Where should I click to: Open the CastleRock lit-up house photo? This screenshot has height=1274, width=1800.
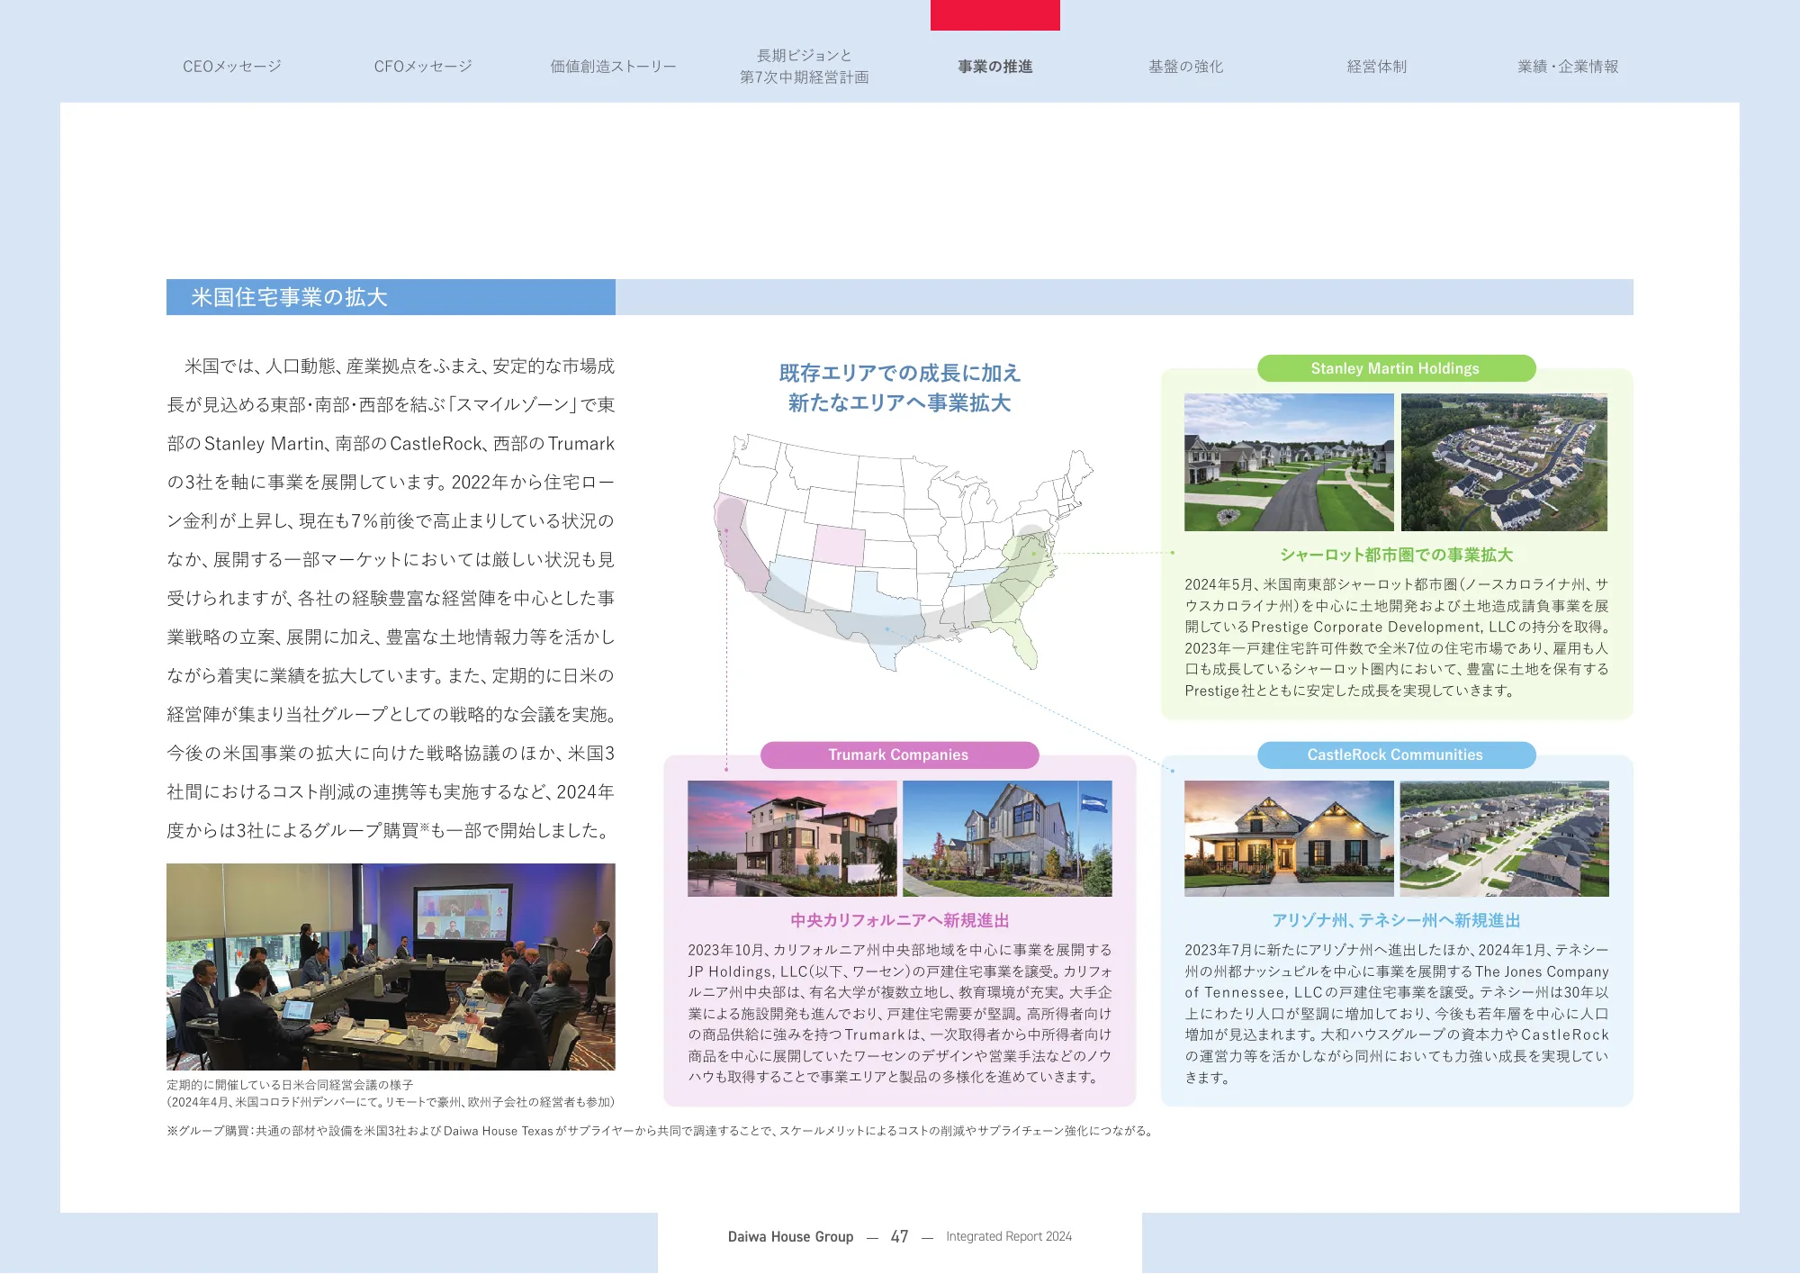coord(1289,838)
